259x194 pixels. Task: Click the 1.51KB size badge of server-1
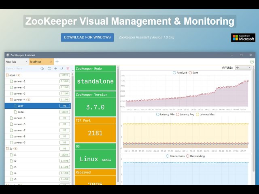click(x=65, y=81)
